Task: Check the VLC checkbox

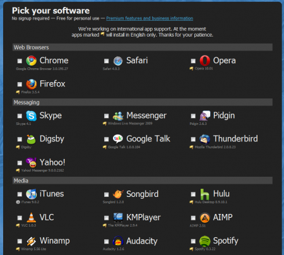Action: [20, 218]
